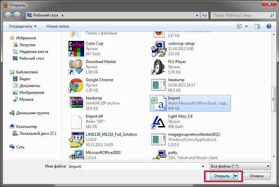Viewport: 279px width, 187px height.
Task: Click the Имя файла text field
Action: [x=134, y=166]
